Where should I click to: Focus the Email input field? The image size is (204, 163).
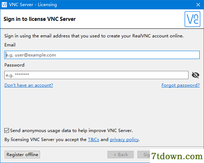(102, 55)
